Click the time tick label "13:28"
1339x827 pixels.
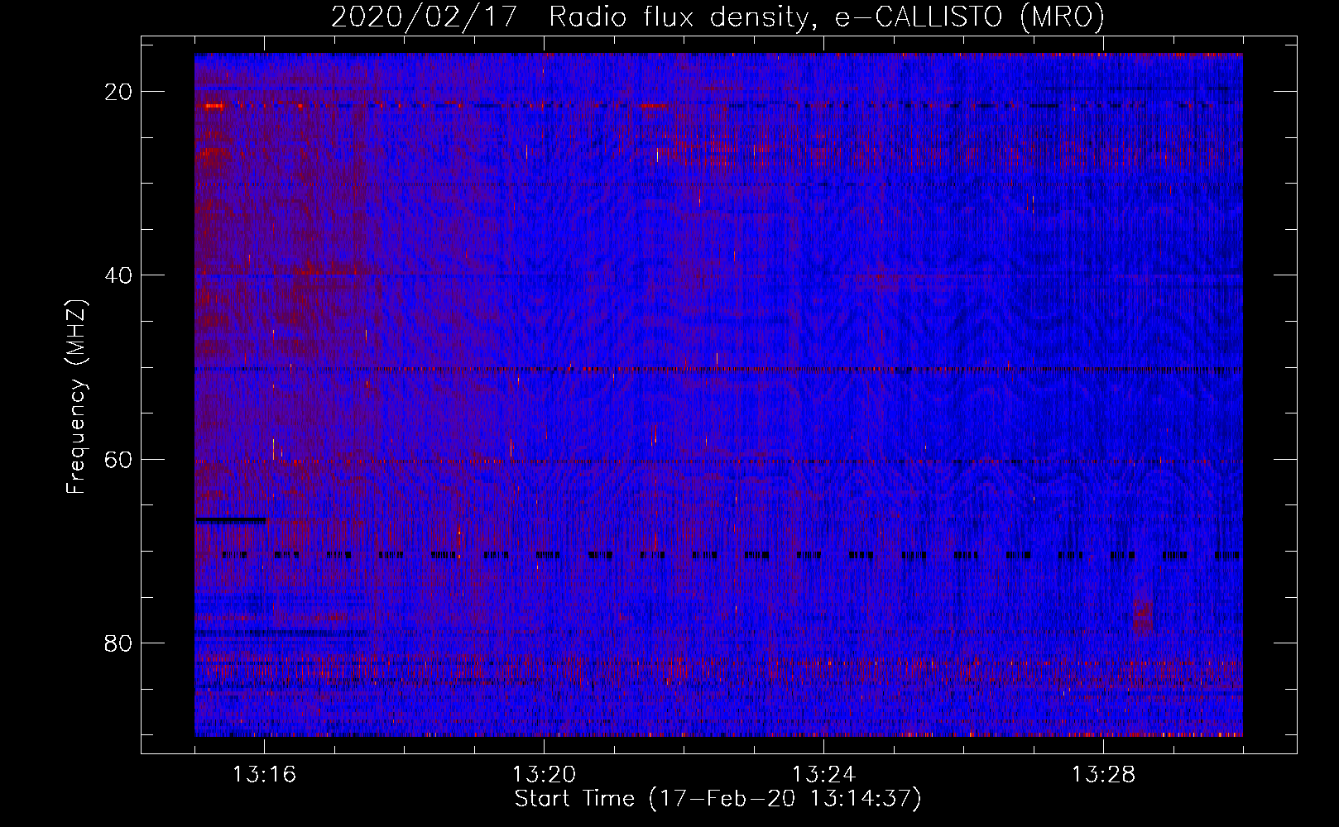(1103, 775)
